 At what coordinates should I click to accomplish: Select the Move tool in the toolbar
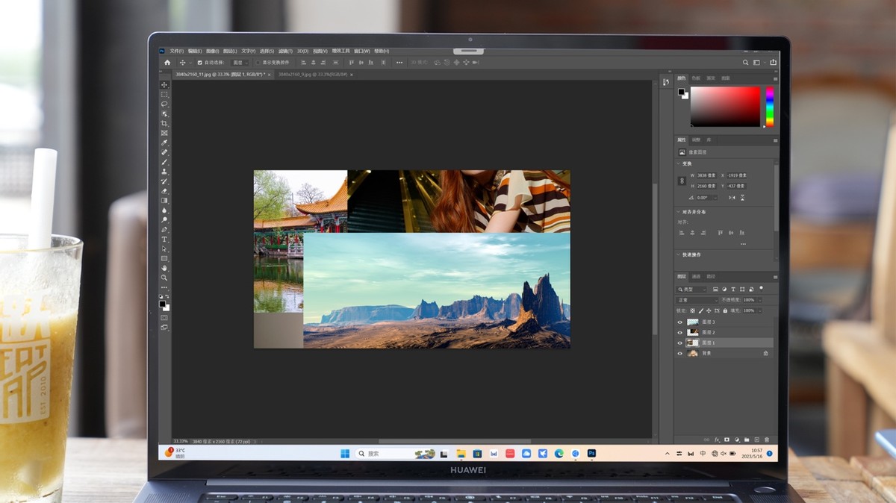click(164, 85)
